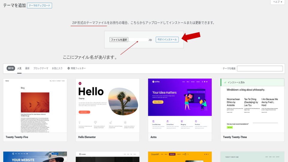
Task: Focus the テーマを検索 search field
Action: point(260,68)
